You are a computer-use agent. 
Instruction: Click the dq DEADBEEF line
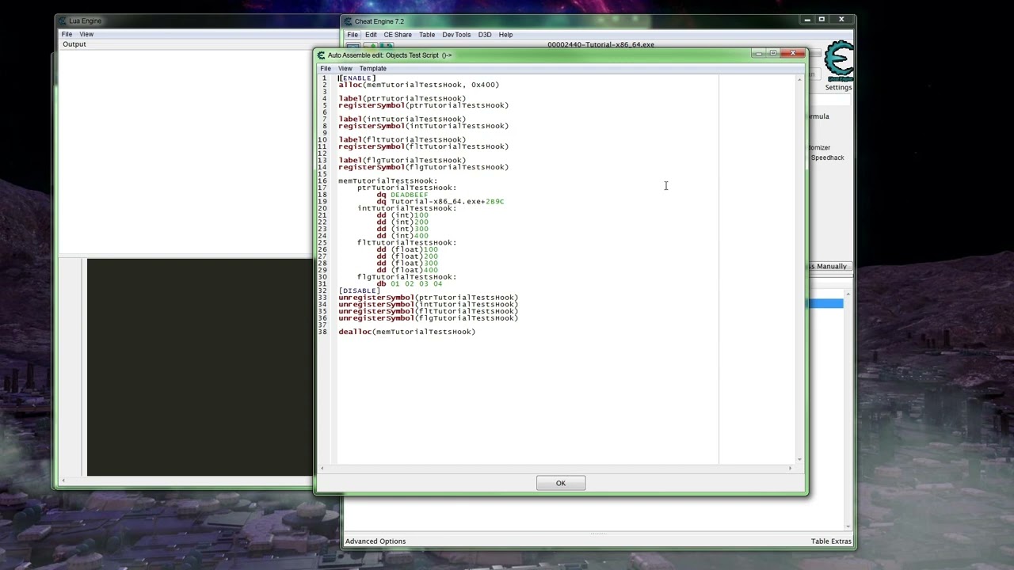[x=402, y=195]
